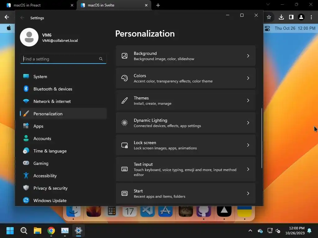The image size is (318, 238).
Task: Select the Bluetooth & devices icon
Action: [x=26, y=89]
